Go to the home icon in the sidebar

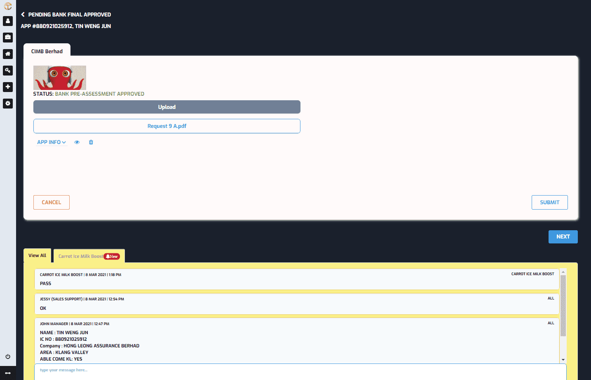tap(7, 54)
